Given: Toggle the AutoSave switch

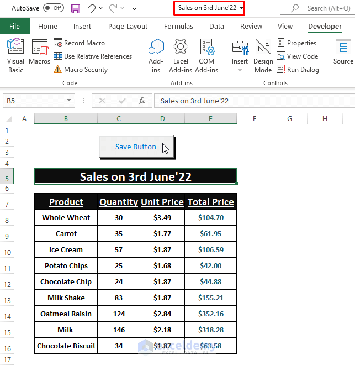Looking at the screenshot, I should click(54, 8).
